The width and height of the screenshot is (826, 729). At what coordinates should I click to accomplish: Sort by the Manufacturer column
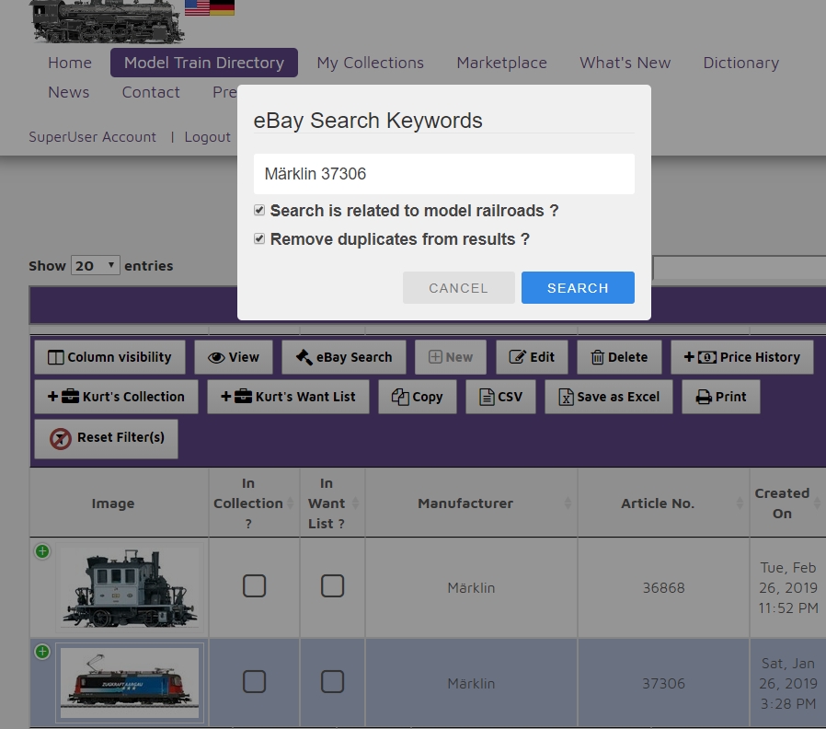[x=472, y=503]
